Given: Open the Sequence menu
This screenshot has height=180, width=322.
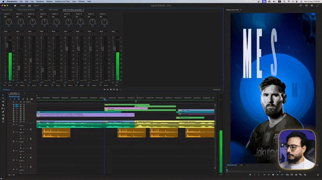Looking at the screenshot, I should pos(40,1).
